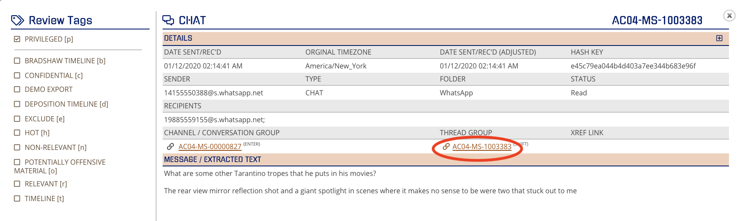
Task: Check the BRADSHAW TIMELINE [b] tag
Action: [x=17, y=61]
